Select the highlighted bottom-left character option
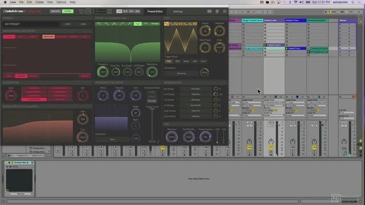This screenshot has width=365, height=205. pos(34,100)
